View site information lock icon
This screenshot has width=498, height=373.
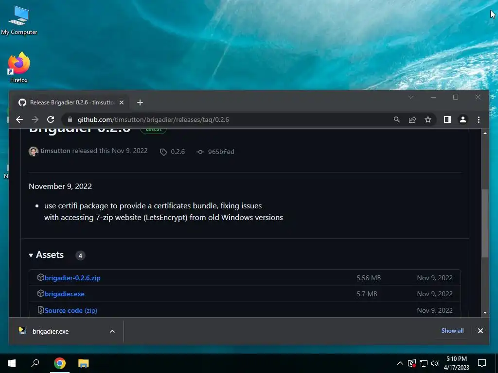coord(70,119)
